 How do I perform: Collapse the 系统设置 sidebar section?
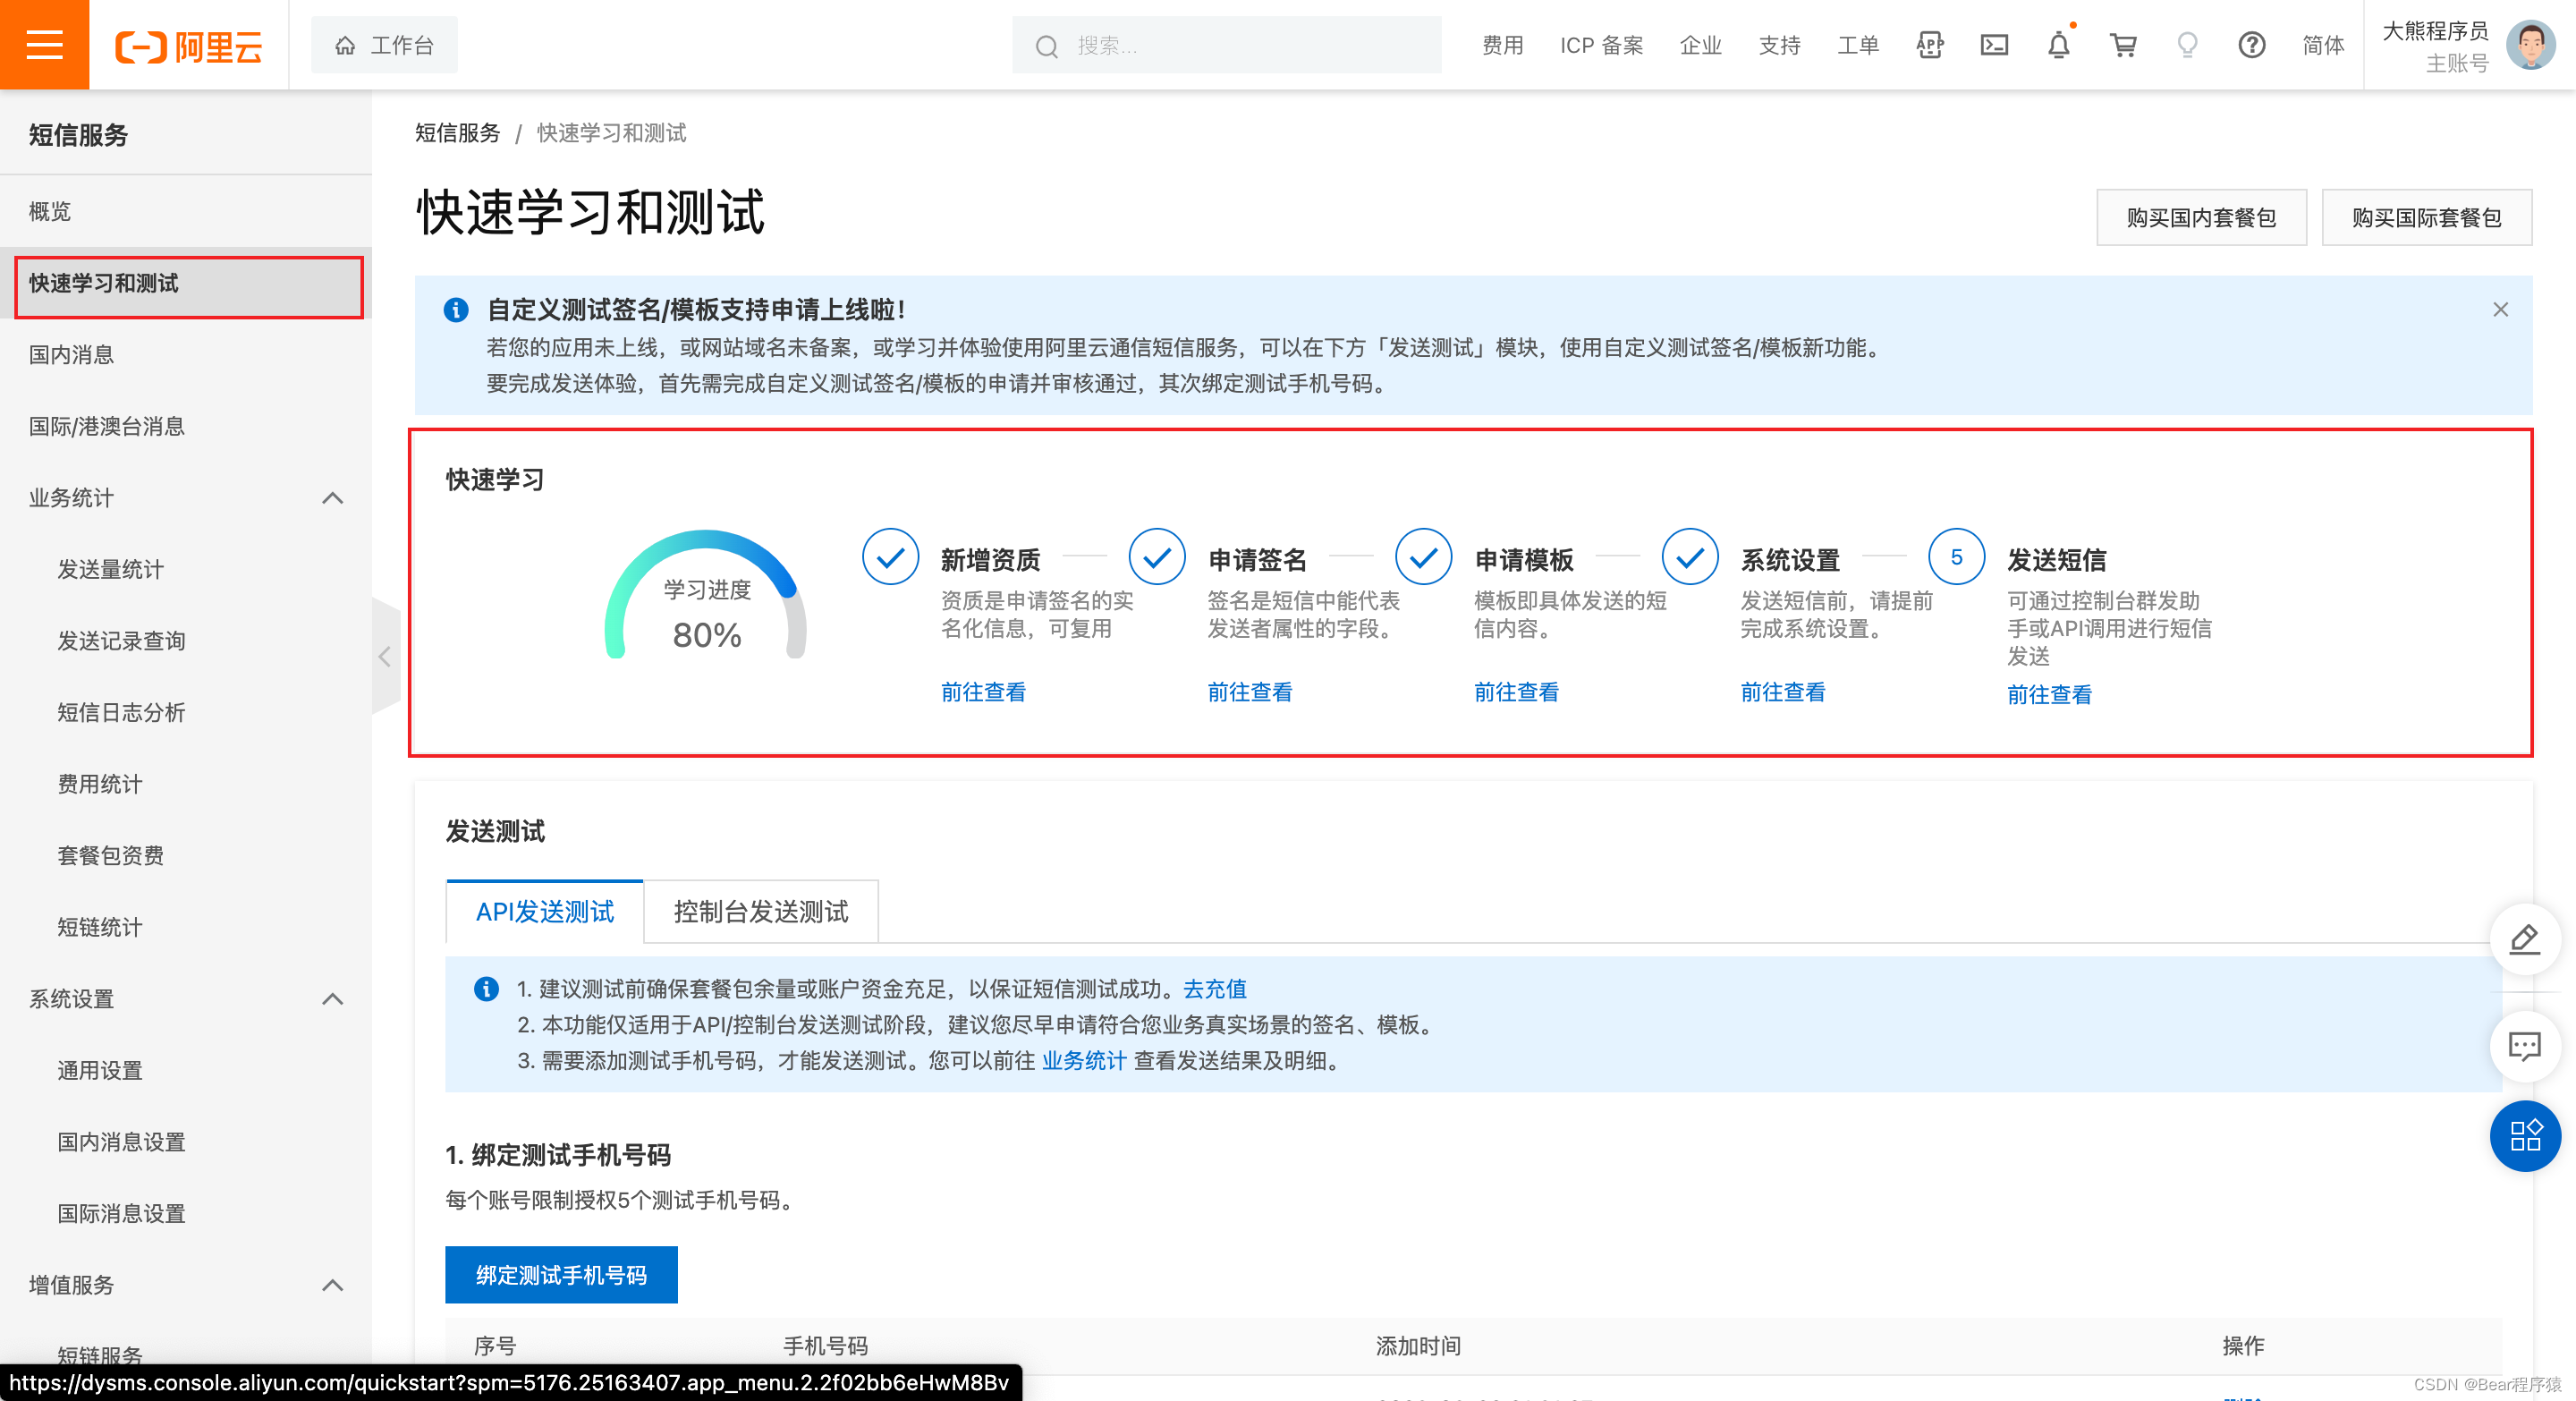tap(333, 999)
